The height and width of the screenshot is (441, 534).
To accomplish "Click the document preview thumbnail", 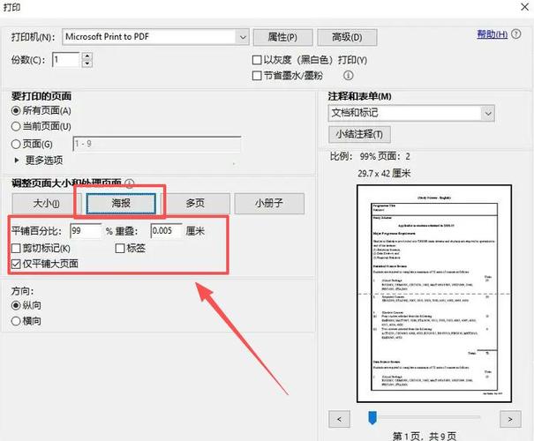I will click(x=434, y=294).
